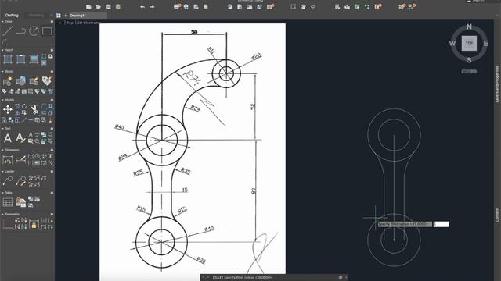
Task: Toggle the Block panel pin dot
Action: click(52, 71)
